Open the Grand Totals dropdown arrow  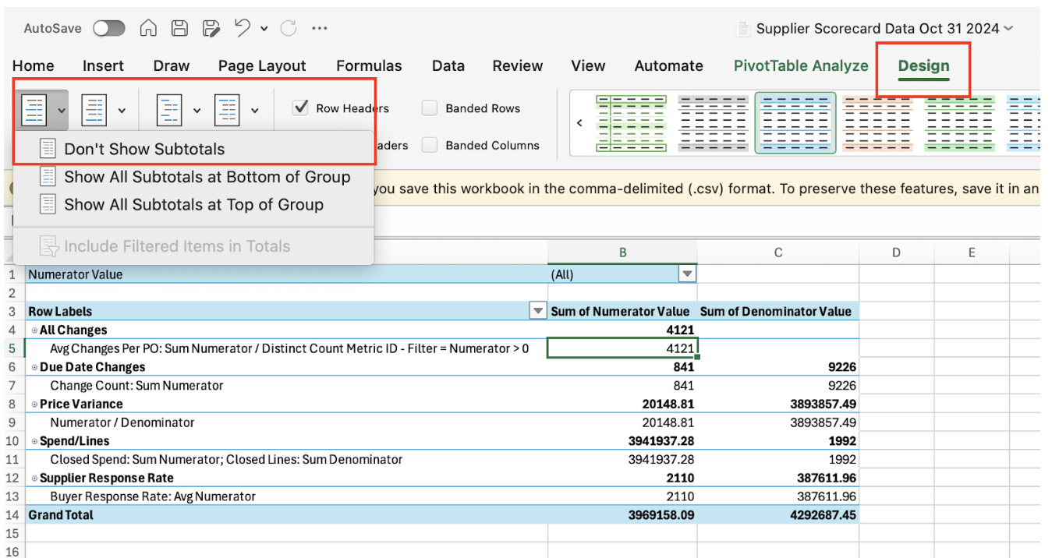tap(122, 110)
